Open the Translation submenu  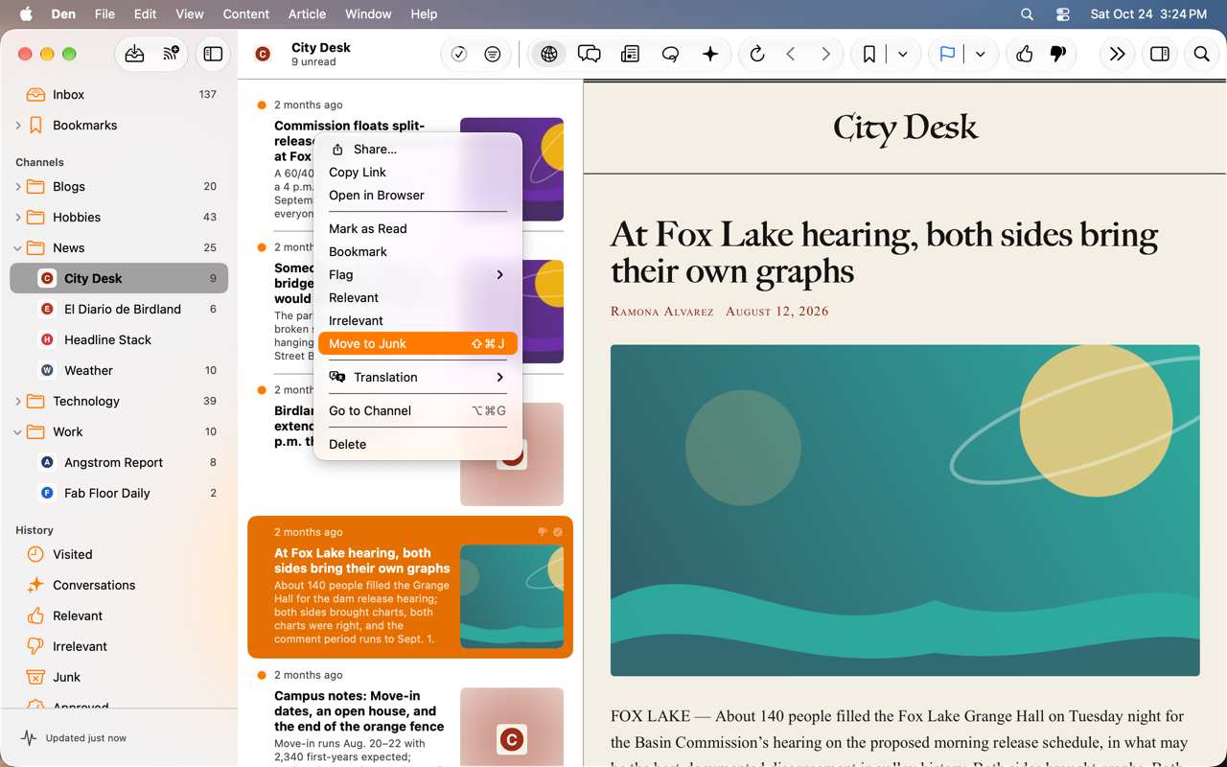[418, 377]
